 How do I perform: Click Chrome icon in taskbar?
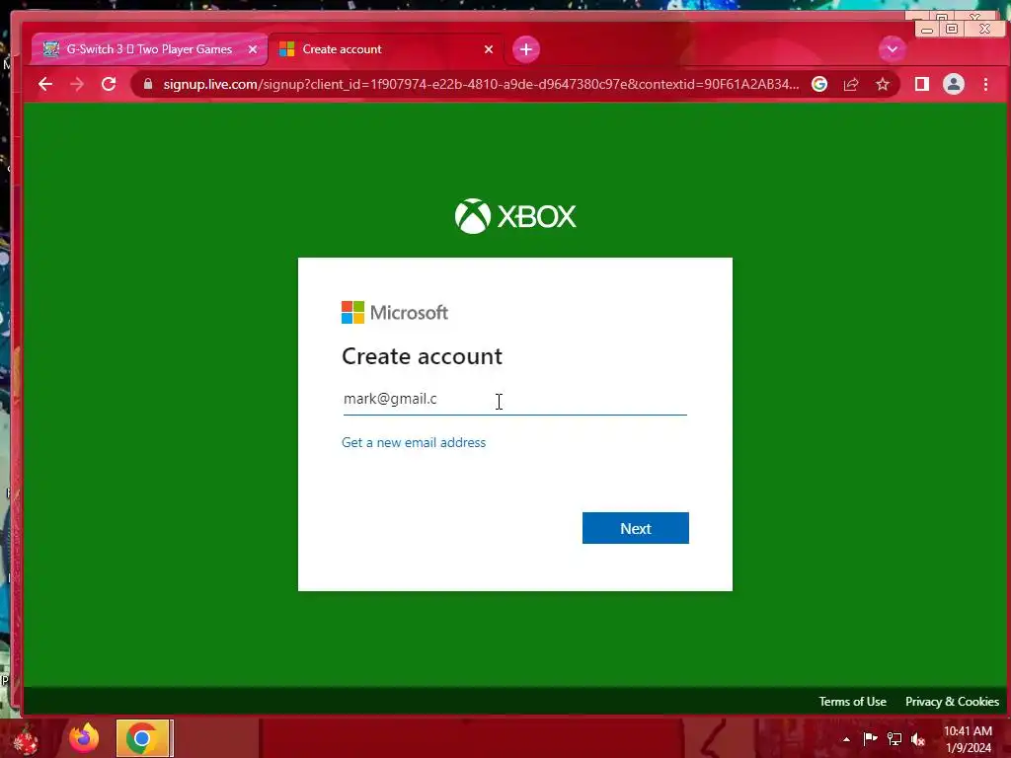tap(142, 738)
